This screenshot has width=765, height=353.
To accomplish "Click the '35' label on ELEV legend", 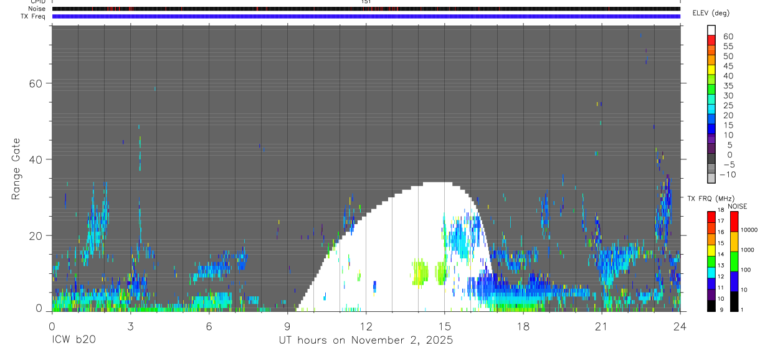I will [x=728, y=86].
